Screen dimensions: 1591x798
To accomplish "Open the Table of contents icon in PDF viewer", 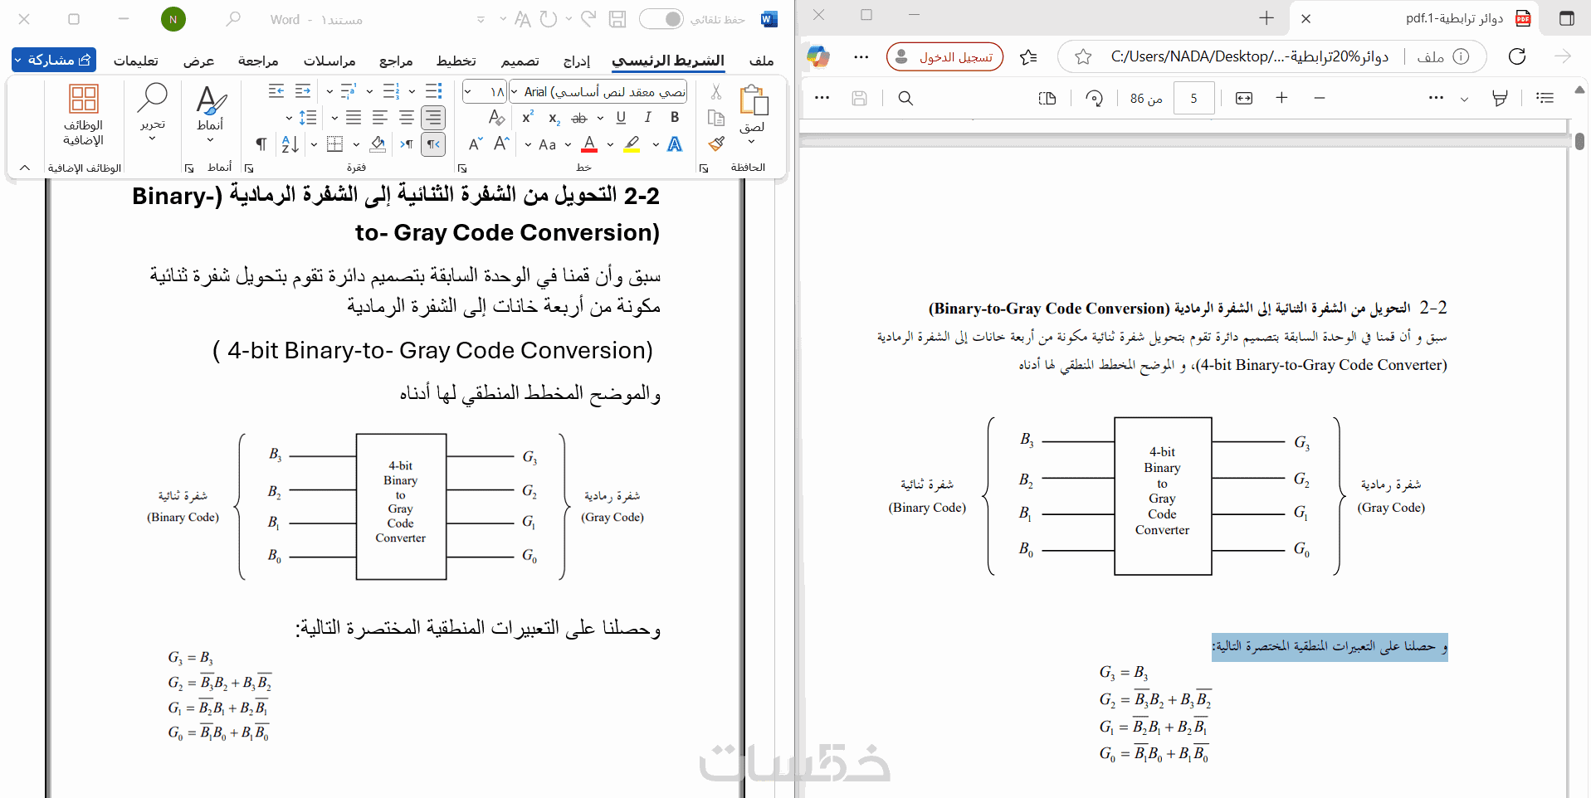I will (1545, 98).
